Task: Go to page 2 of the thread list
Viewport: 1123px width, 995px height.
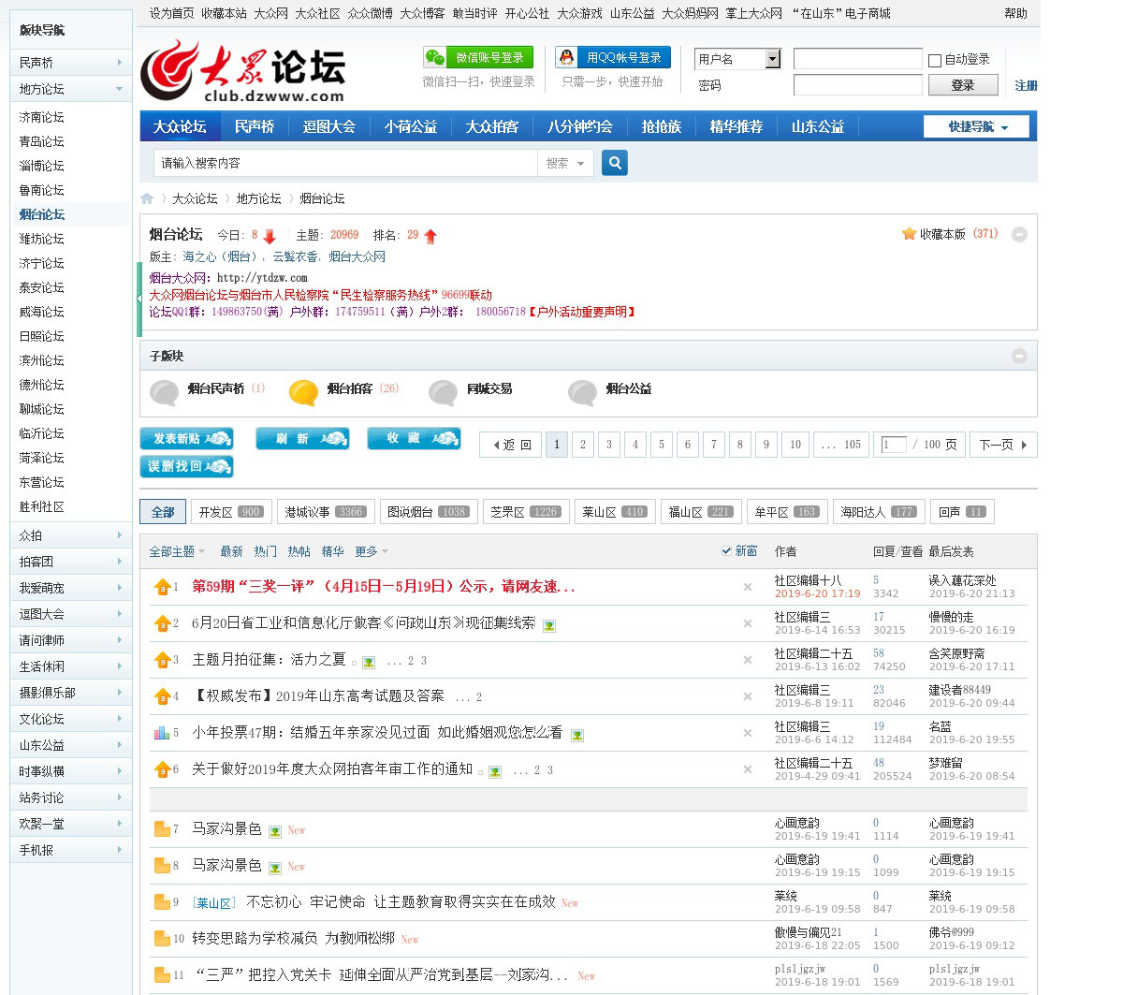Action: coord(583,445)
